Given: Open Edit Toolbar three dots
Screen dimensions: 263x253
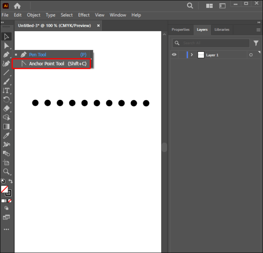Looking at the screenshot, I should click(x=6, y=229).
